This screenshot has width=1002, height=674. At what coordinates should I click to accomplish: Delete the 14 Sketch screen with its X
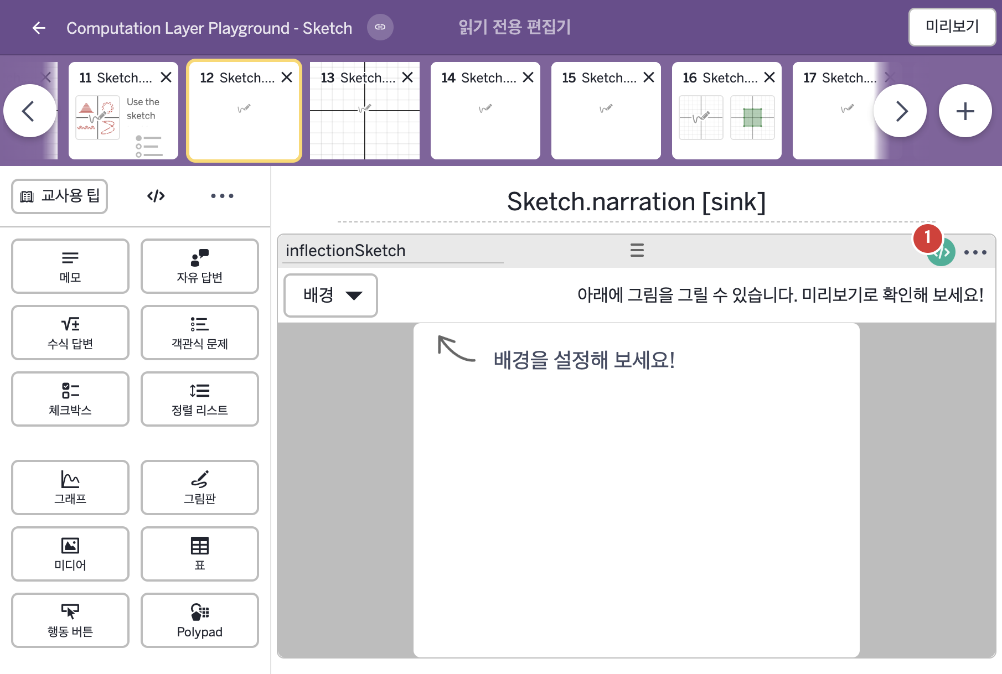(x=528, y=77)
